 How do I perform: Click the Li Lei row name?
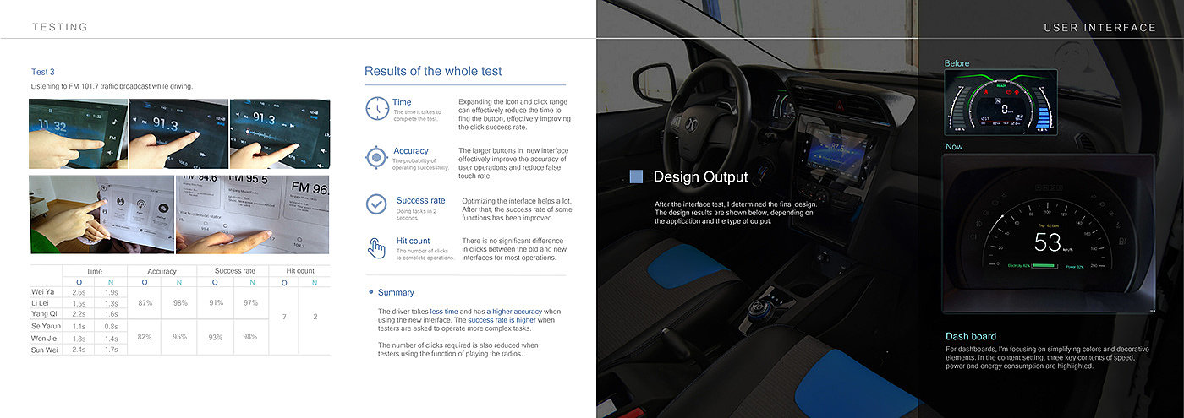(40, 303)
